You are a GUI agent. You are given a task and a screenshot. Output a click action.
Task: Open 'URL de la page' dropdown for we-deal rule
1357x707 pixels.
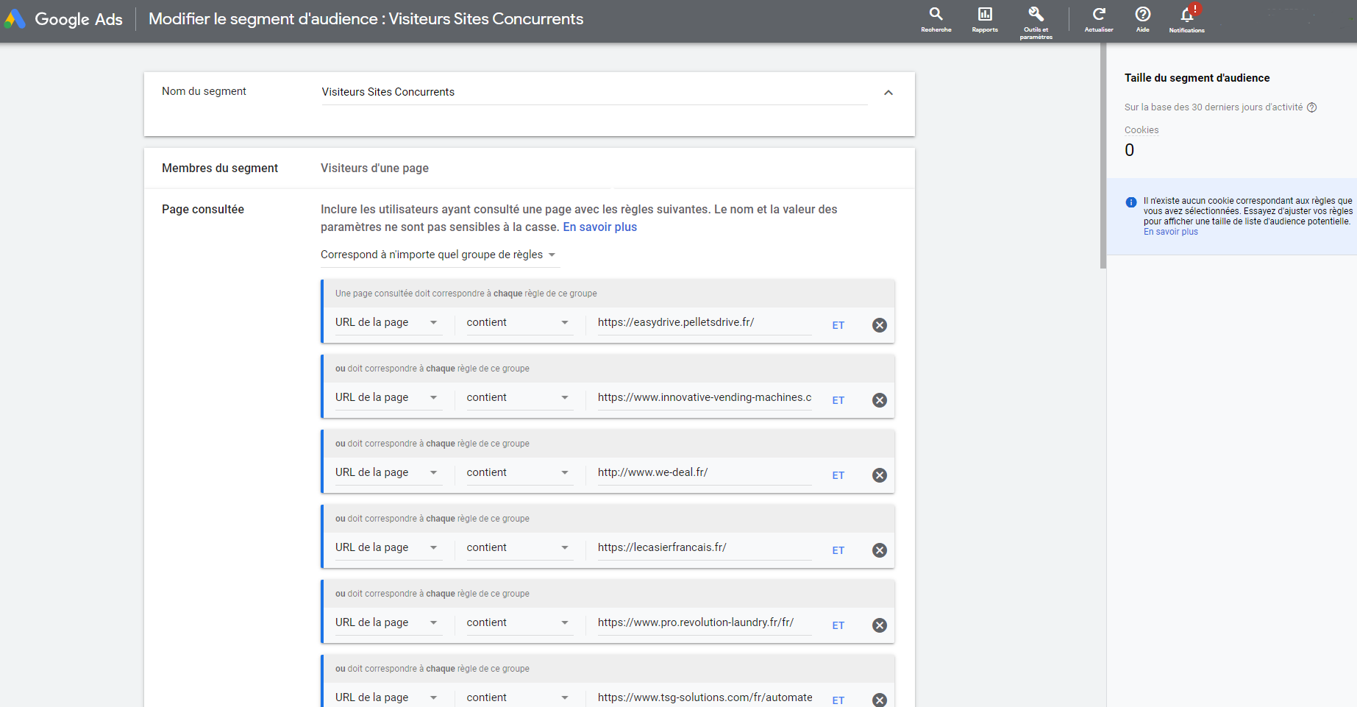(x=388, y=472)
